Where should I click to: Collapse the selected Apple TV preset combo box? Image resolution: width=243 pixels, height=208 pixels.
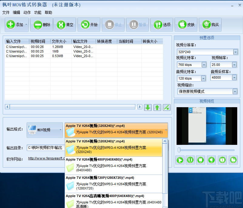(116, 130)
